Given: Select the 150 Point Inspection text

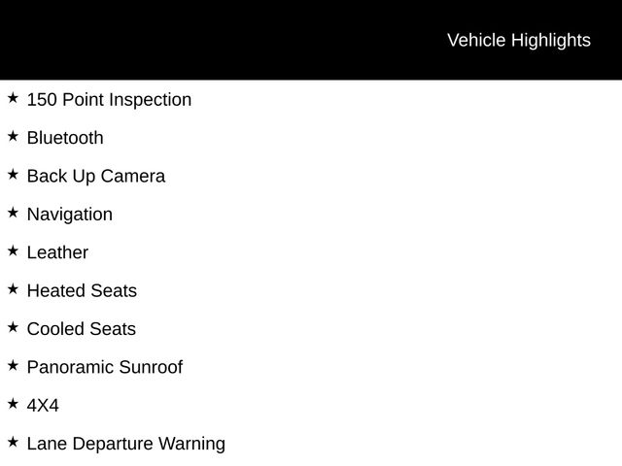Looking at the screenshot, I should 109,100.
